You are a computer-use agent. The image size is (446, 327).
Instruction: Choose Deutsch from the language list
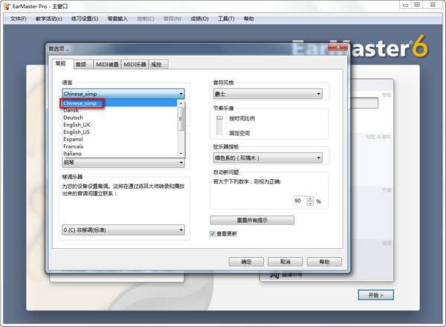click(x=74, y=117)
